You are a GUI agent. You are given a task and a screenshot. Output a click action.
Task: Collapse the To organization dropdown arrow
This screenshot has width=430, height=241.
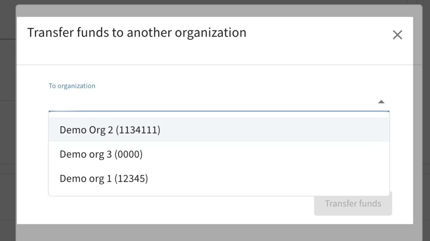(x=381, y=101)
